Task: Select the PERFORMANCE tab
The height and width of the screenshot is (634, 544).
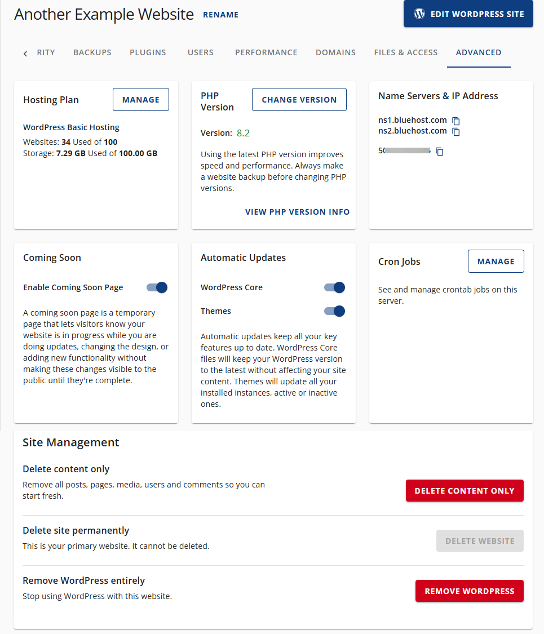Action: (x=266, y=52)
